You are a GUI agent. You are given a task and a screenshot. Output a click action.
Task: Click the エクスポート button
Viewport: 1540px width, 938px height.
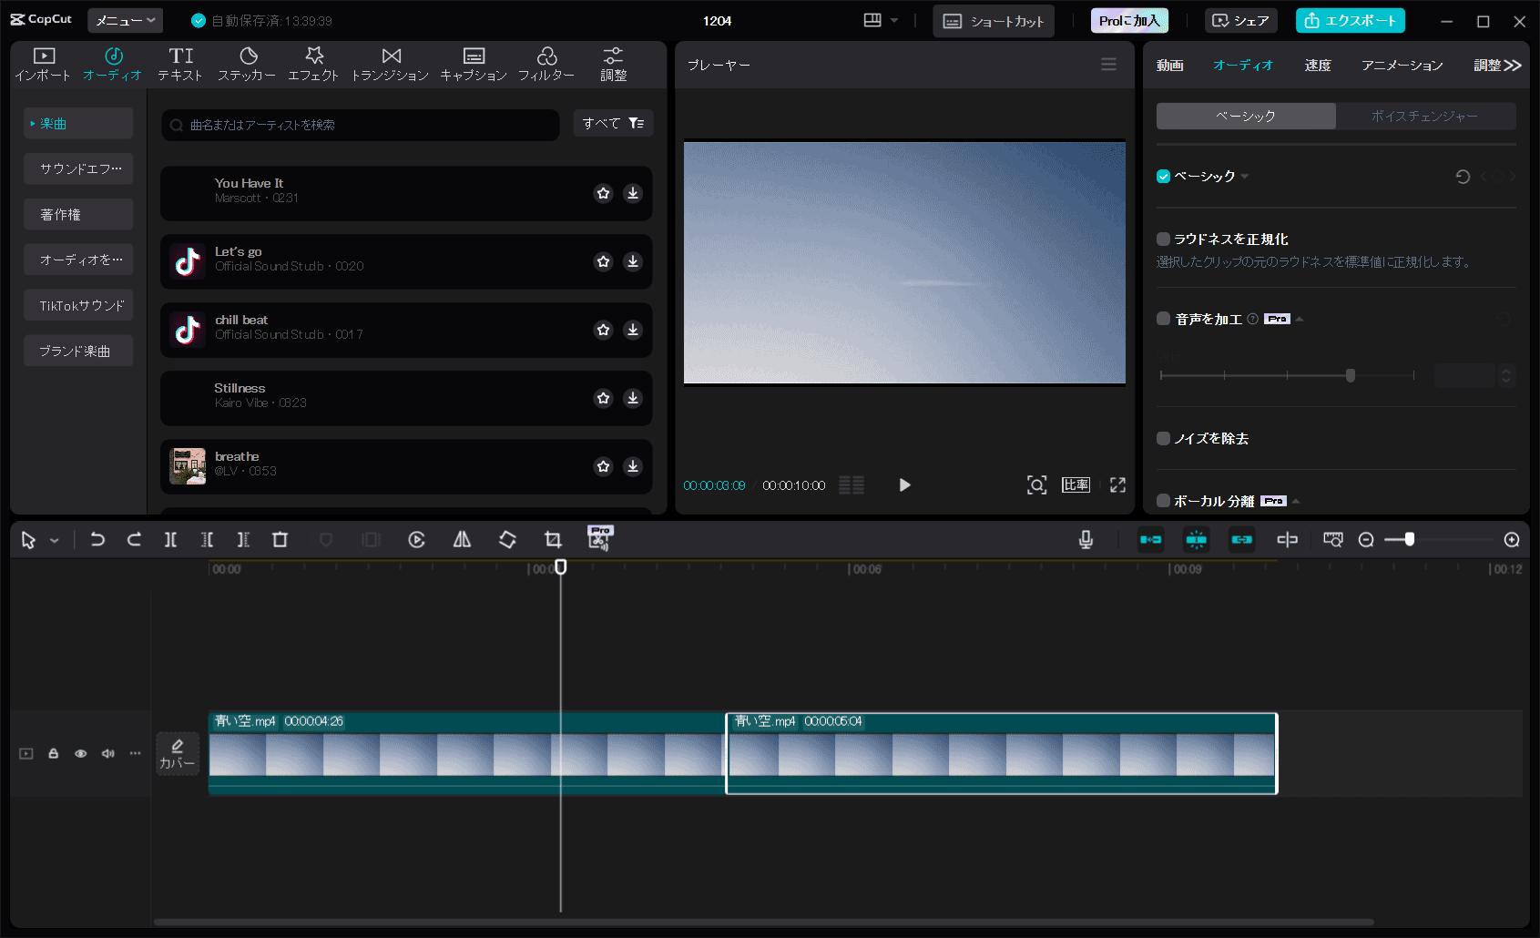(x=1350, y=20)
